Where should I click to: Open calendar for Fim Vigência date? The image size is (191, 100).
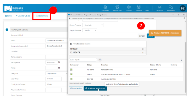[x=59, y=62]
